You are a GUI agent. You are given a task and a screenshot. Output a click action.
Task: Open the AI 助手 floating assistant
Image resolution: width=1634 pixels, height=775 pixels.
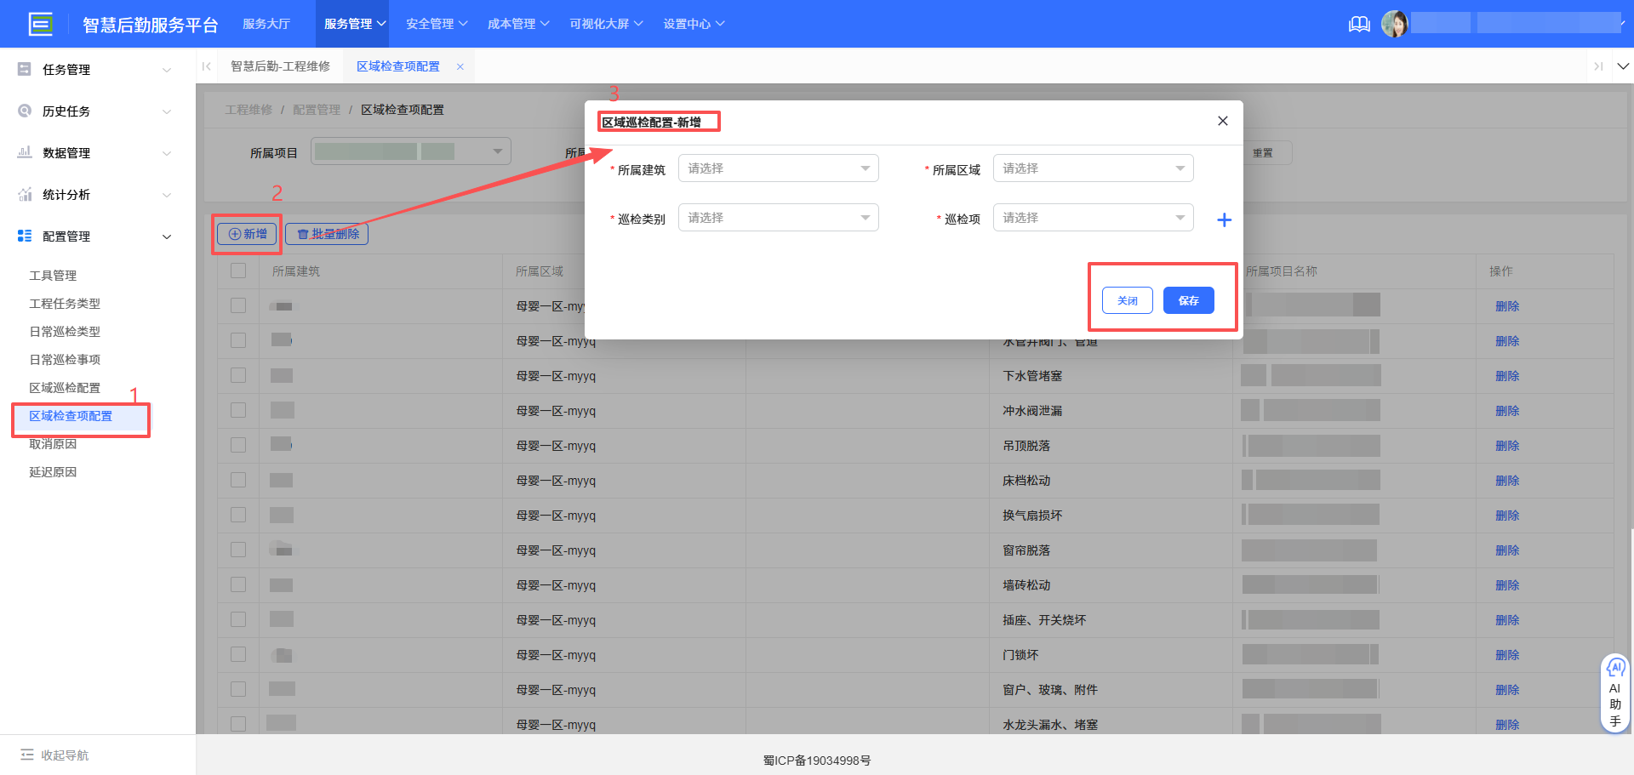pyautogui.click(x=1614, y=692)
